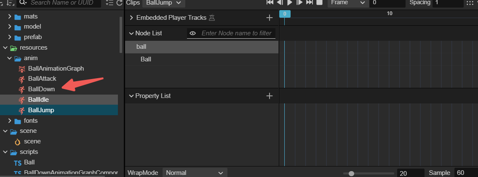Viewport: 478px width, 177px height.
Task: Toggle the Node List visibility filter eye
Action: [193, 33]
